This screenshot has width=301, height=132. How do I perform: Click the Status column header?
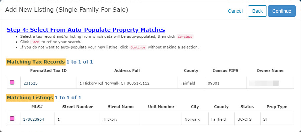coord(247,107)
